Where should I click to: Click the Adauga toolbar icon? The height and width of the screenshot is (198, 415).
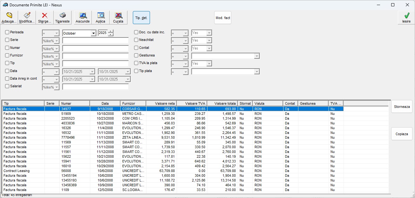(9, 16)
